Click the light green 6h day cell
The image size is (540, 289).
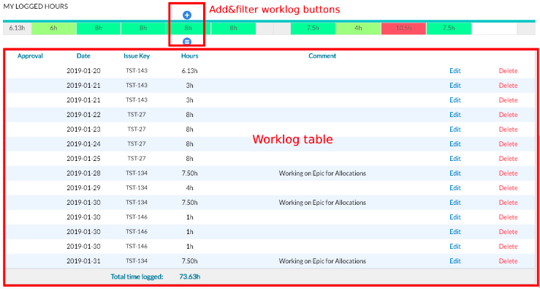53,29
